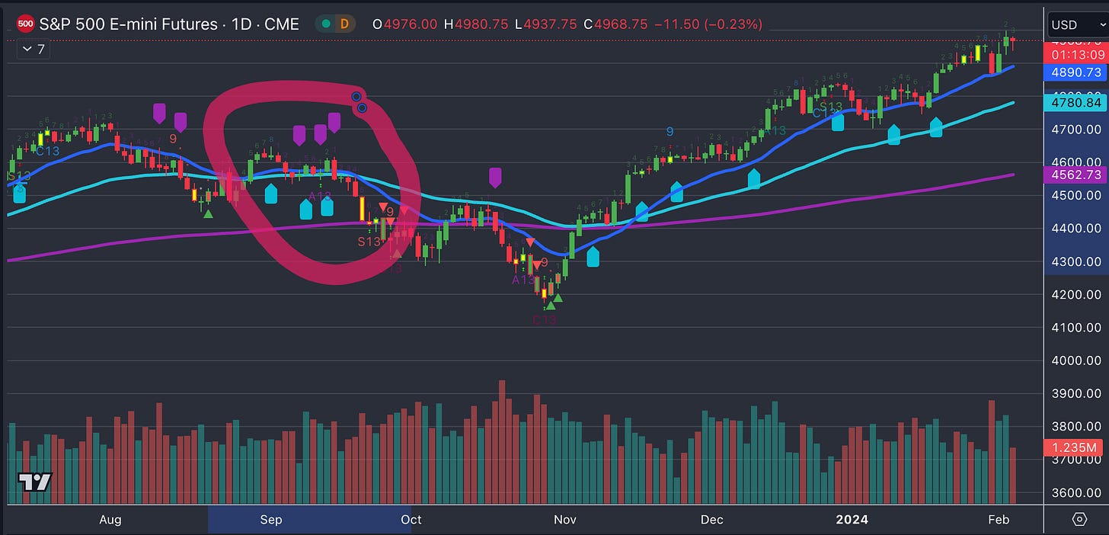
Task: Click the red S&P 500 symbol logo
Action: pos(25,23)
